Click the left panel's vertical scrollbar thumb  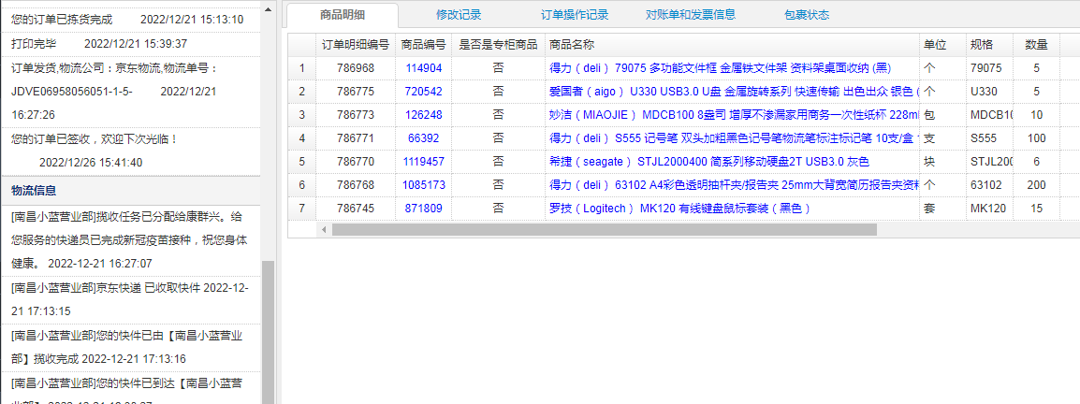[x=268, y=332]
